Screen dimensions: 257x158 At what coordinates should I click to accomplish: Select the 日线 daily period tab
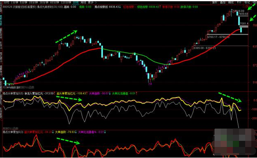76,2
